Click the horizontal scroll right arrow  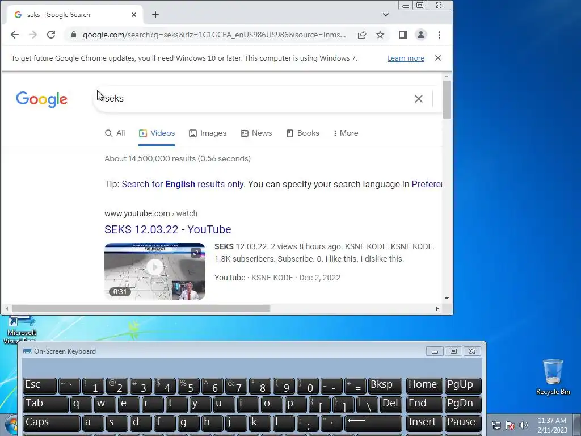(x=437, y=308)
